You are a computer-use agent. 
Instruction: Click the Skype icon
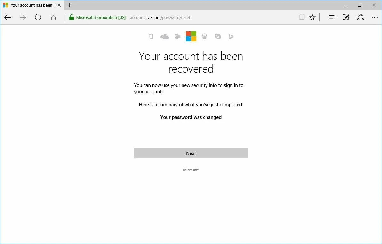(x=218, y=36)
